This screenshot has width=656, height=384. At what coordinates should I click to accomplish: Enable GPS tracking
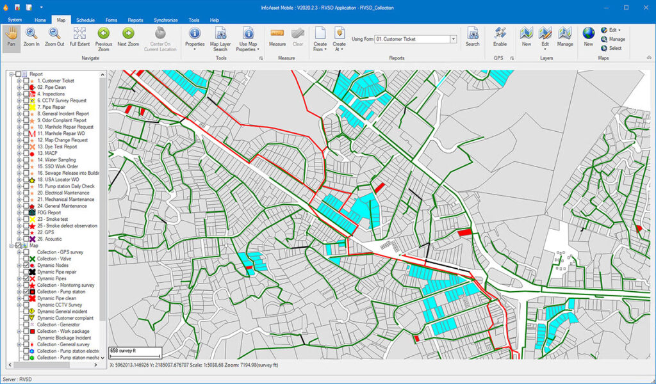tap(500, 37)
